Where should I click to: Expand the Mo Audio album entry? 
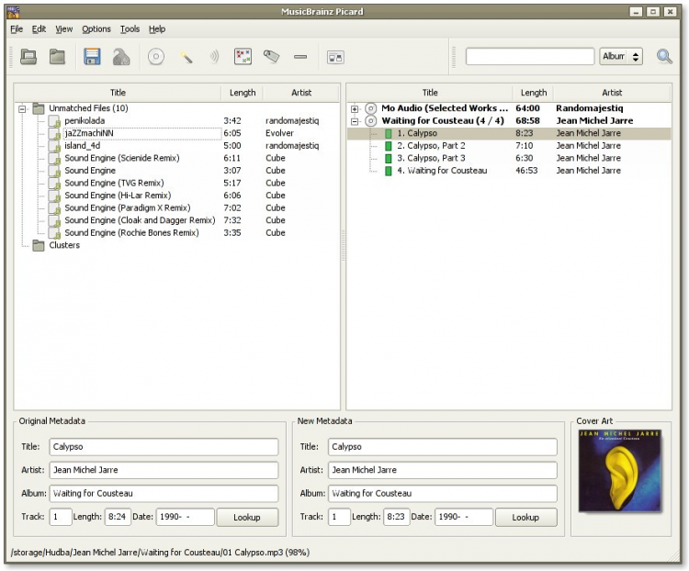[355, 108]
